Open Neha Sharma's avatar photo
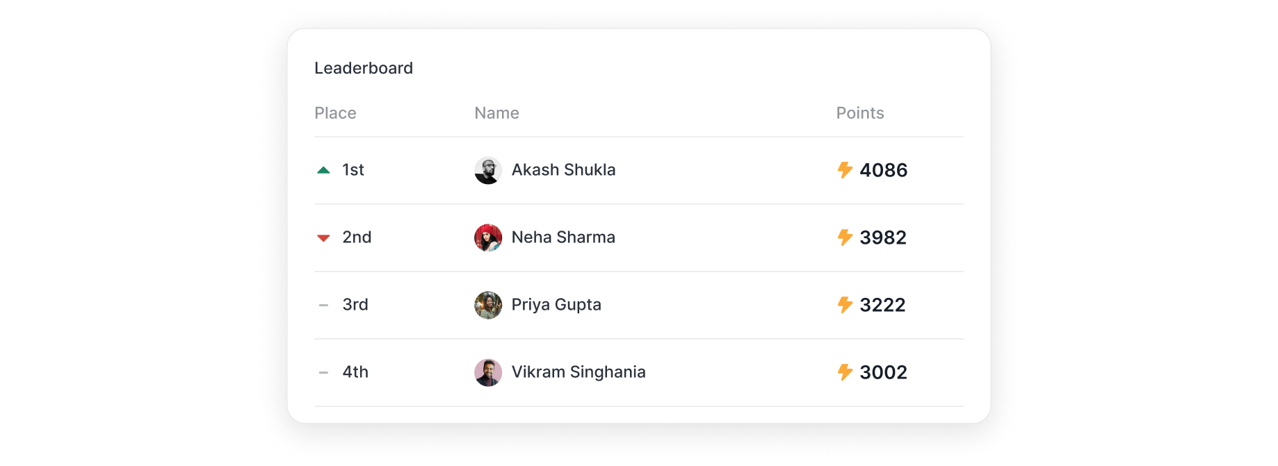Screen dimensions: 1278x466 click(x=488, y=238)
